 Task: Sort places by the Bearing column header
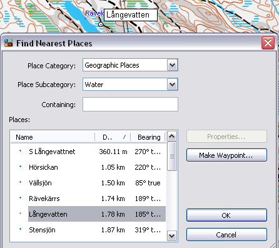[148, 137]
